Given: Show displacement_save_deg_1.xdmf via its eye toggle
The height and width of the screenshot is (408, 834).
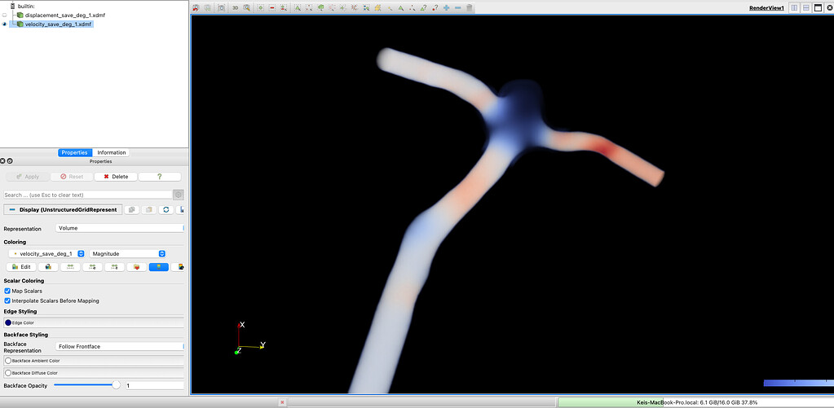Looking at the screenshot, I should click(5, 15).
